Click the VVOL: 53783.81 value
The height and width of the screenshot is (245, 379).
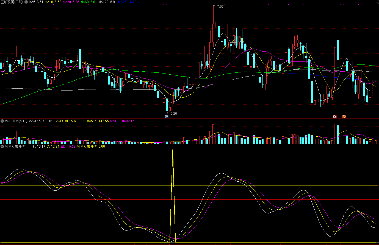(x=41, y=121)
